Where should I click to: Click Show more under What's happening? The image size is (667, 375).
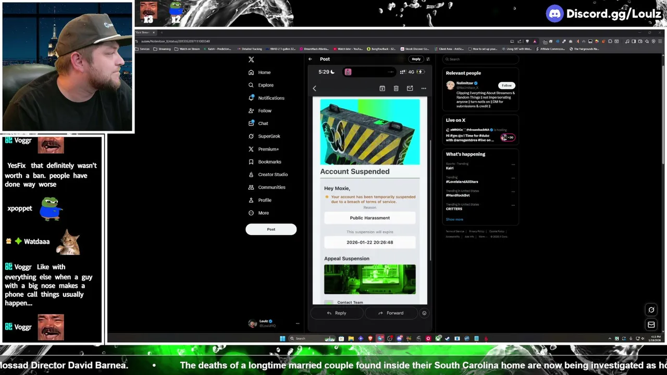click(454, 219)
